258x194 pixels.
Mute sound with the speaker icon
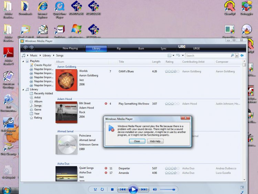155,190
